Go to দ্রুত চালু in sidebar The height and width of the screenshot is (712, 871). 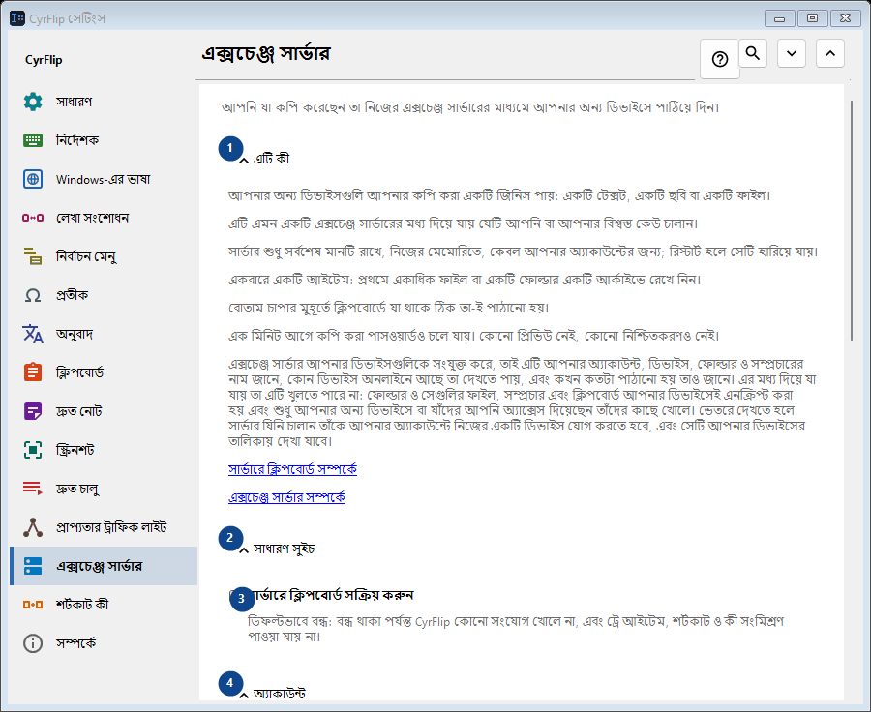[x=104, y=489]
